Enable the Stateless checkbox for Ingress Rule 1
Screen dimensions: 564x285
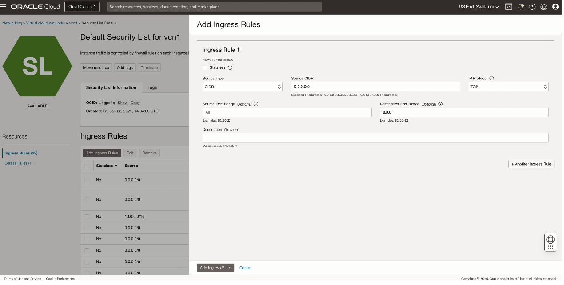[x=205, y=68]
